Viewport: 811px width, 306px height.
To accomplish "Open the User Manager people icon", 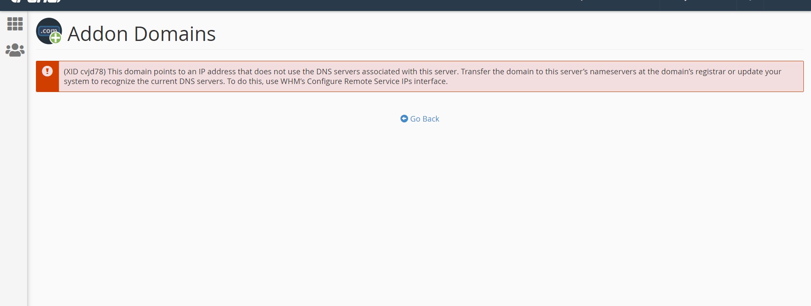I will 15,50.
